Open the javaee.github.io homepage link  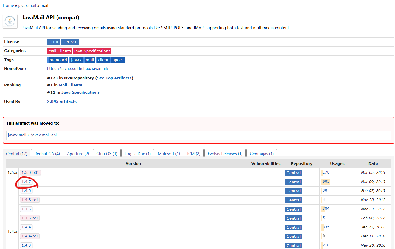[77, 68]
